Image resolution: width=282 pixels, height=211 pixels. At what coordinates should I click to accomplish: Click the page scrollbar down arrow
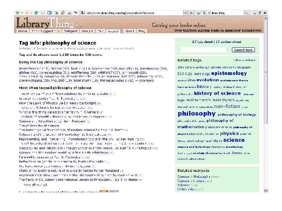point(266,190)
